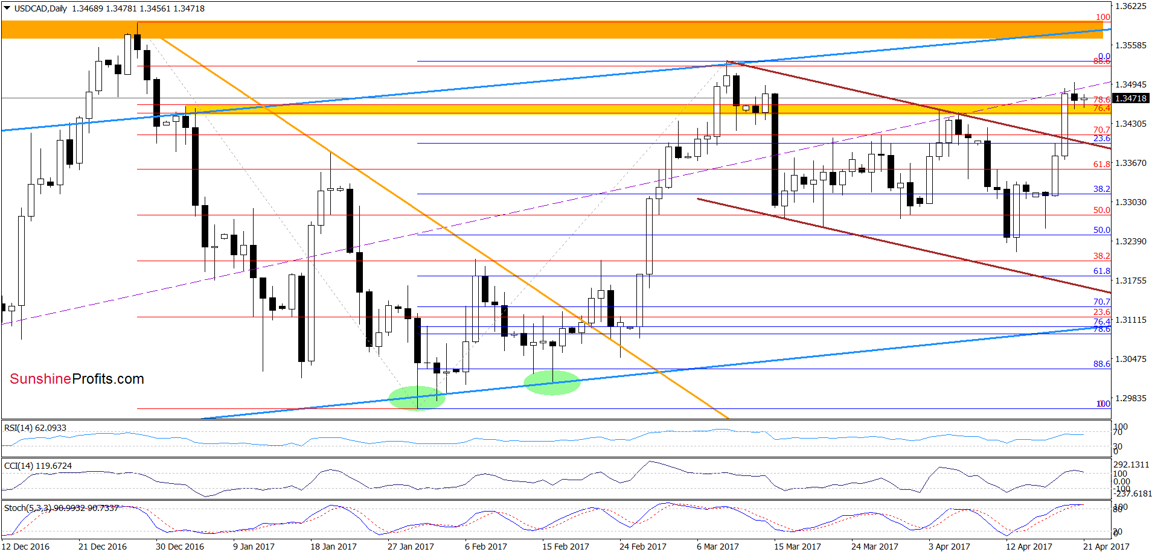Click the red 38.2 Fibonacci level label
This screenshot has width=1152, height=555.
(1102, 256)
